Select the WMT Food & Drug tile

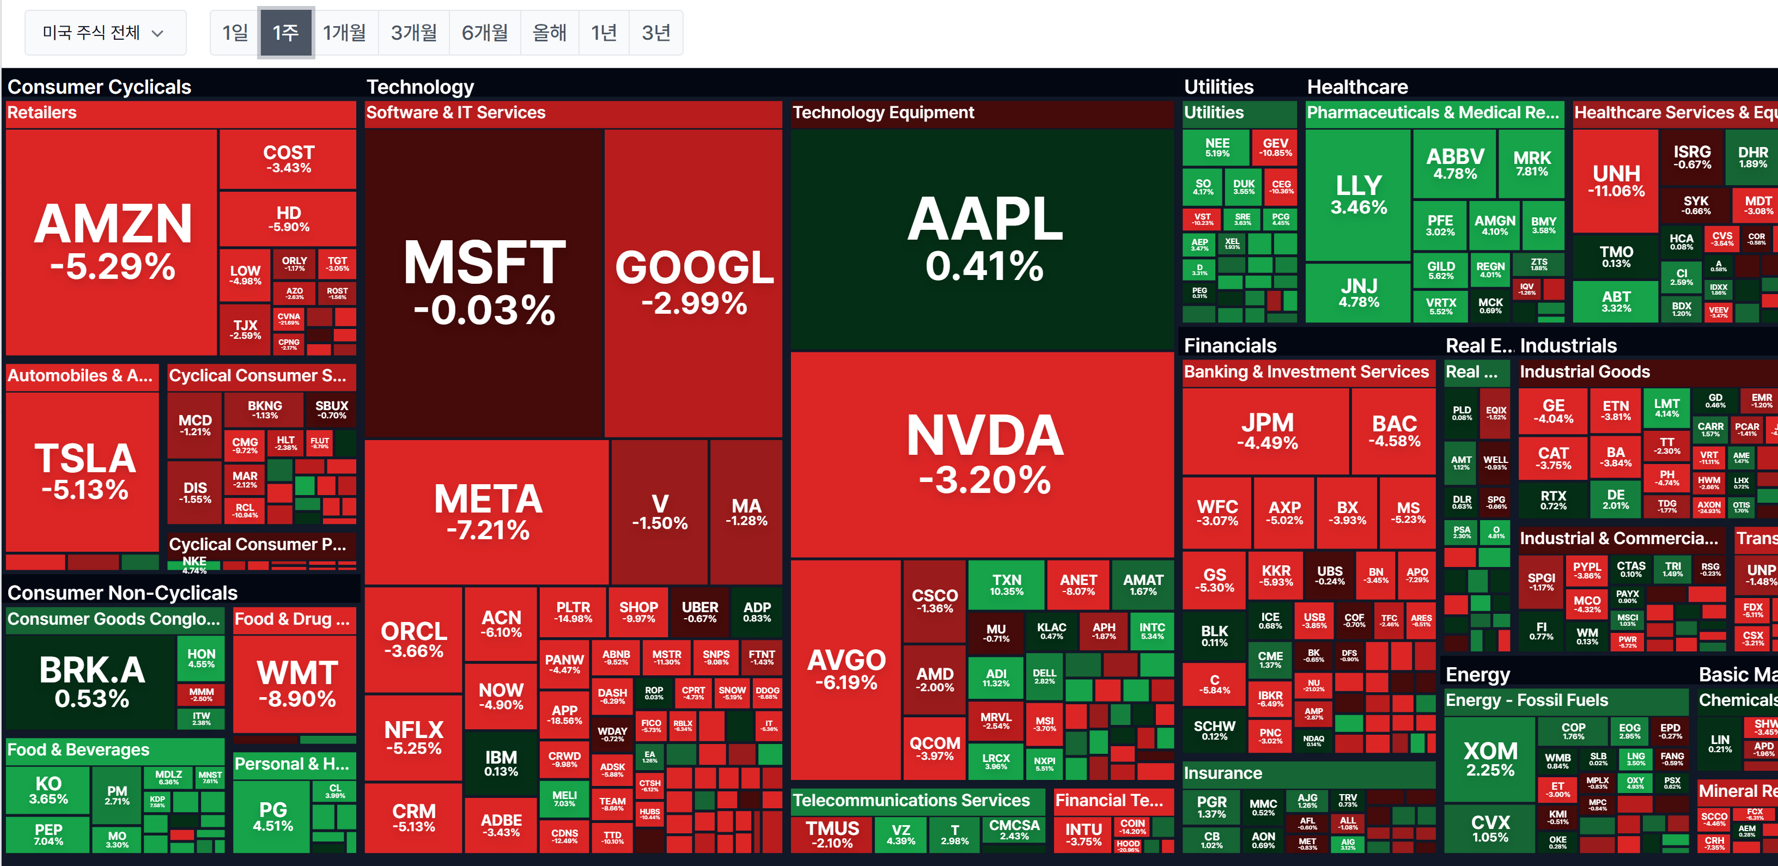click(x=297, y=683)
